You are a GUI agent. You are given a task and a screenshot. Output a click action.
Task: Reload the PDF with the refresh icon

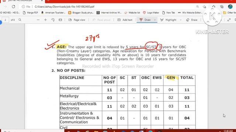(x=13, y=7)
